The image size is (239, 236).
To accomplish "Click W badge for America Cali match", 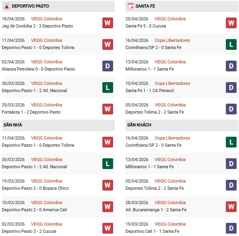I will click(x=108, y=206).
